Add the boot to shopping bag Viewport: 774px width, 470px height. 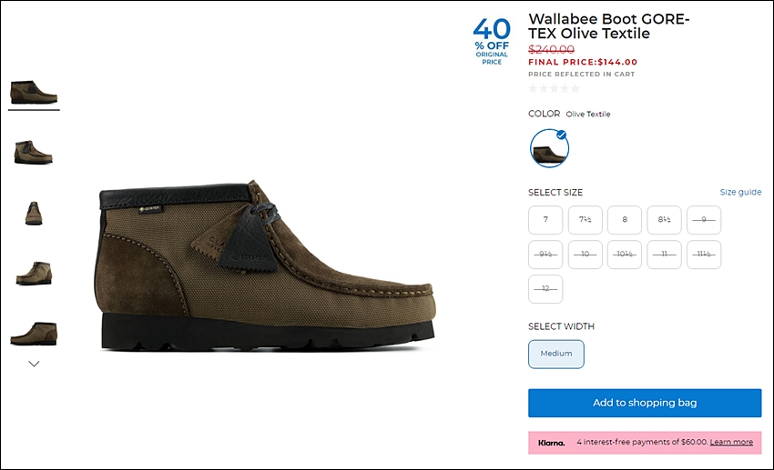[x=645, y=403]
